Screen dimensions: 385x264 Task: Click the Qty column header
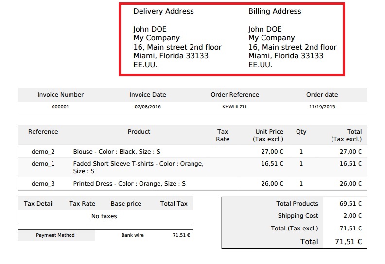click(301, 132)
